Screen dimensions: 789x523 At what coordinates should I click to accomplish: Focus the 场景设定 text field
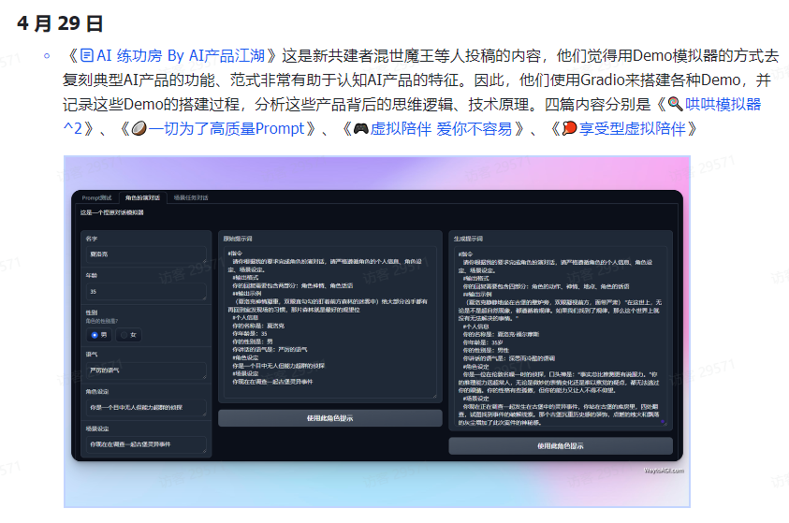146,444
